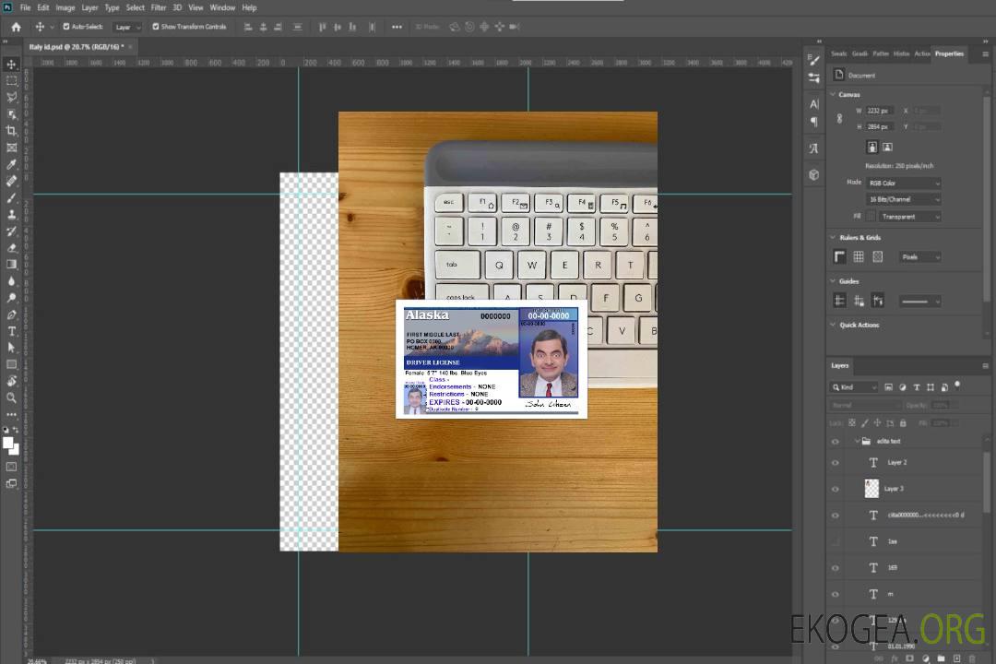
Task: Open the 16 Bits/Channel dropdown
Action: [903, 199]
